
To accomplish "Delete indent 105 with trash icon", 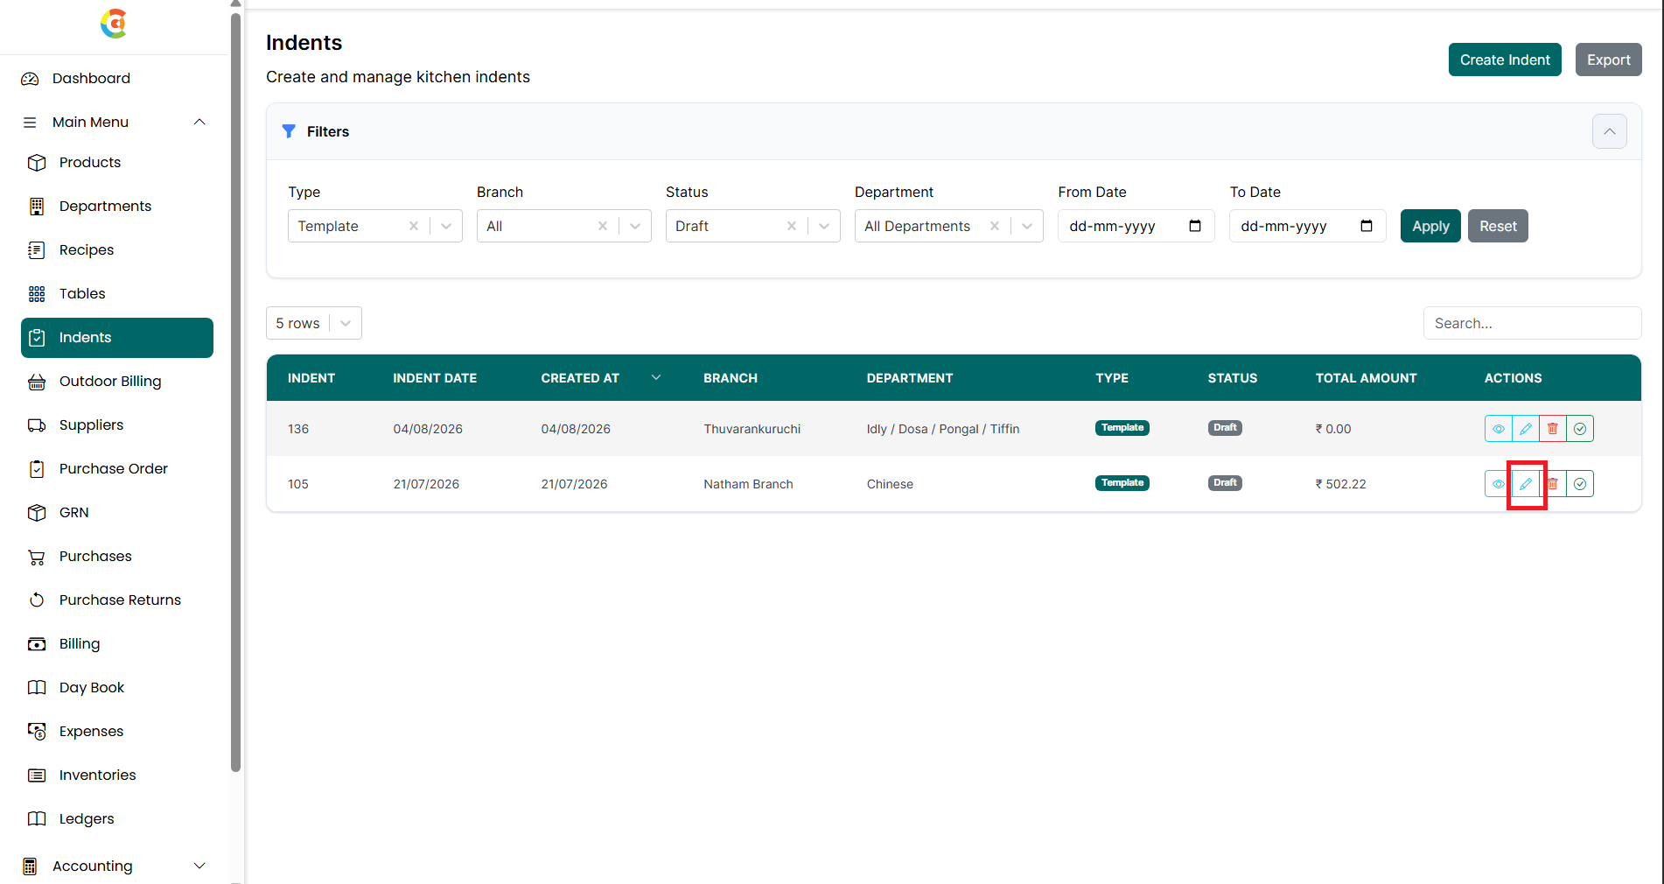I will click(x=1553, y=484).
